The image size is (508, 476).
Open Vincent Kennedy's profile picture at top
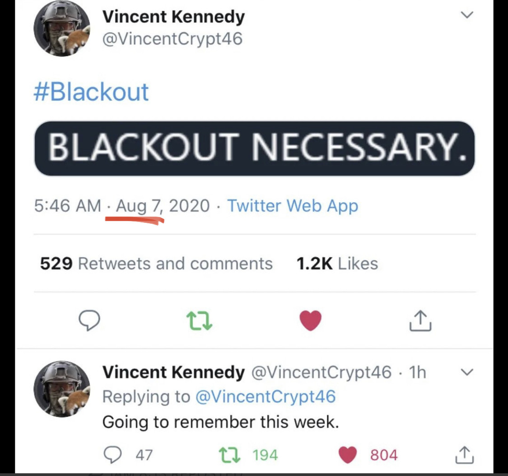click(62, 28)
